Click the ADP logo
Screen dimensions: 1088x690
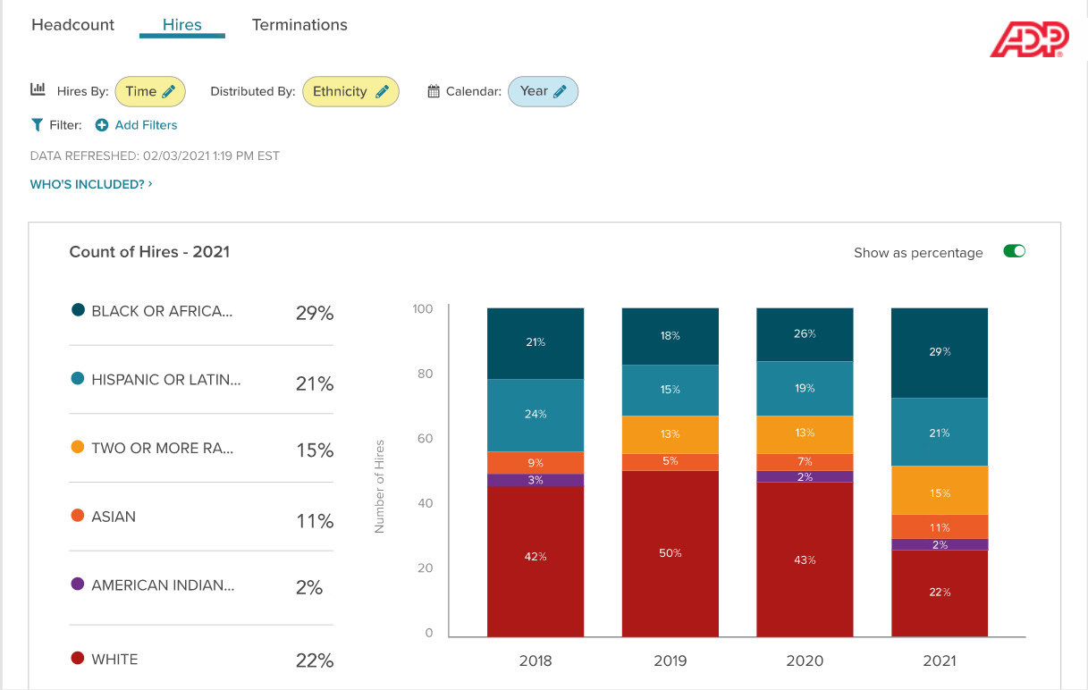click(x=1028, y=39)
